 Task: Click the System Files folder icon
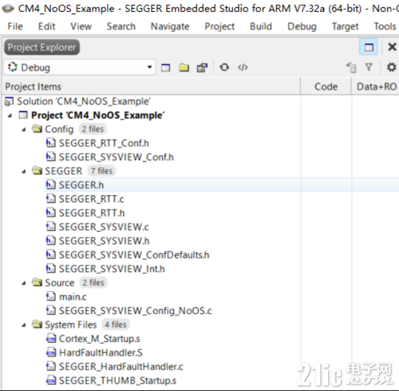click(37, 324)
